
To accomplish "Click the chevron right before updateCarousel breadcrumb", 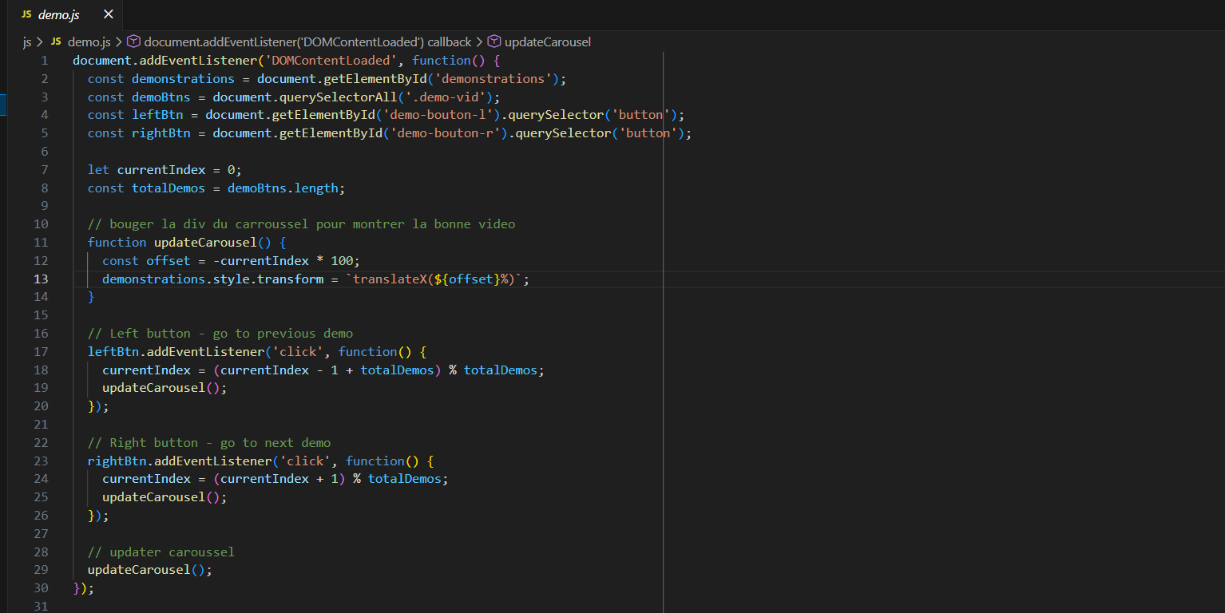I will (x=479, y=42).
